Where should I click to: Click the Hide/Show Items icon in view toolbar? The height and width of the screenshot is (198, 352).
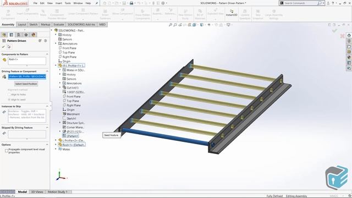209,25
